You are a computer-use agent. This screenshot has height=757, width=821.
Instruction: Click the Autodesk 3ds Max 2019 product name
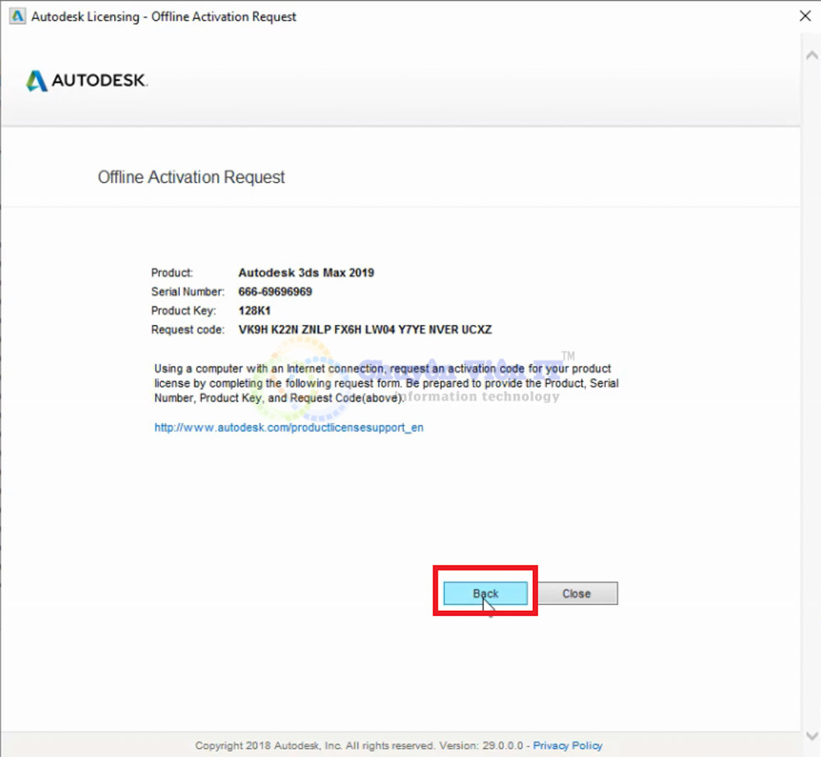(305, 273)
